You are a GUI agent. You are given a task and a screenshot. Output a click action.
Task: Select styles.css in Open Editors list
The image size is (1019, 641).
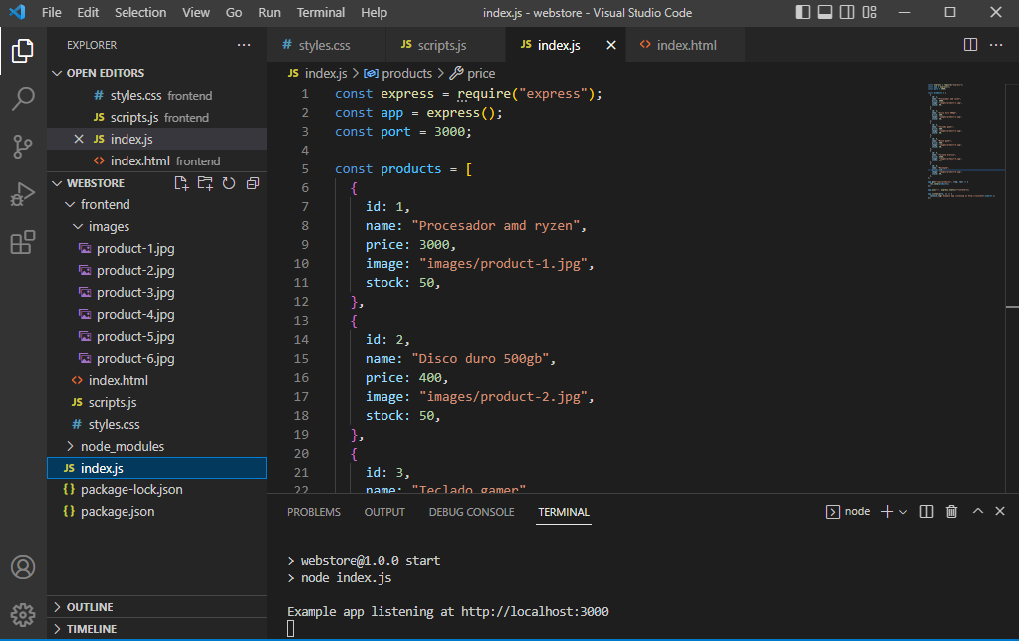pos(156,96)
